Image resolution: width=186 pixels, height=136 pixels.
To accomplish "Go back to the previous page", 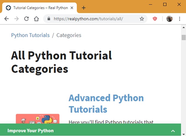I will tap(7, 19).
